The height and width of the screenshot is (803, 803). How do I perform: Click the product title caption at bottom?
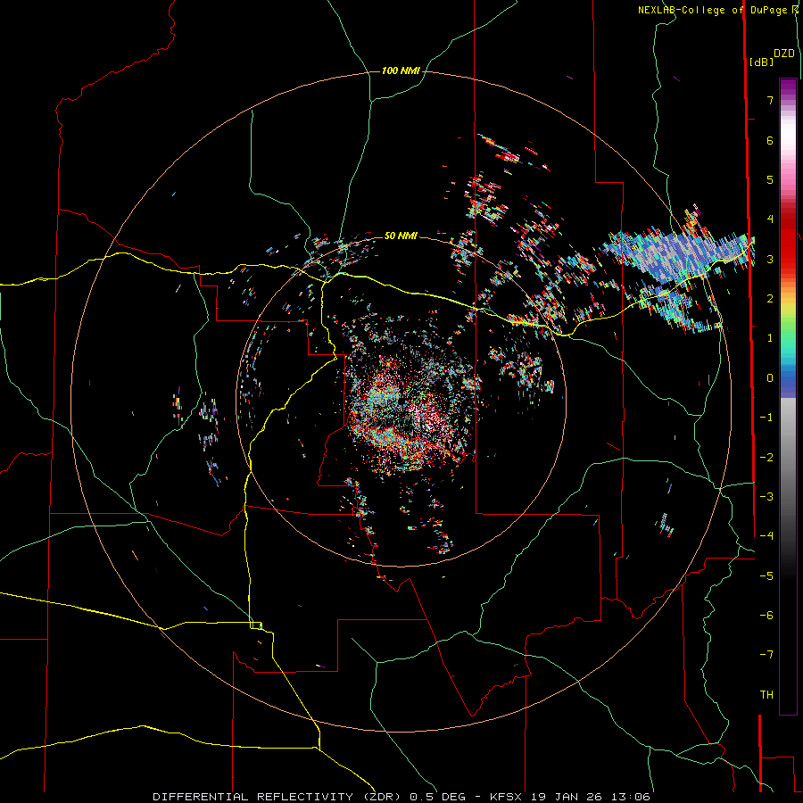click(401, 797)
